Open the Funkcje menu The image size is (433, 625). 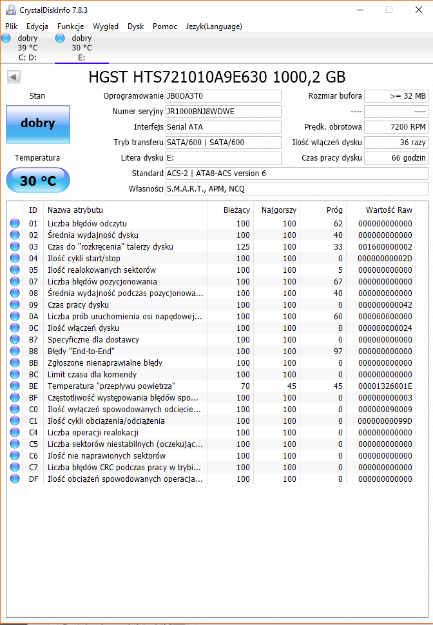(70, 26)
